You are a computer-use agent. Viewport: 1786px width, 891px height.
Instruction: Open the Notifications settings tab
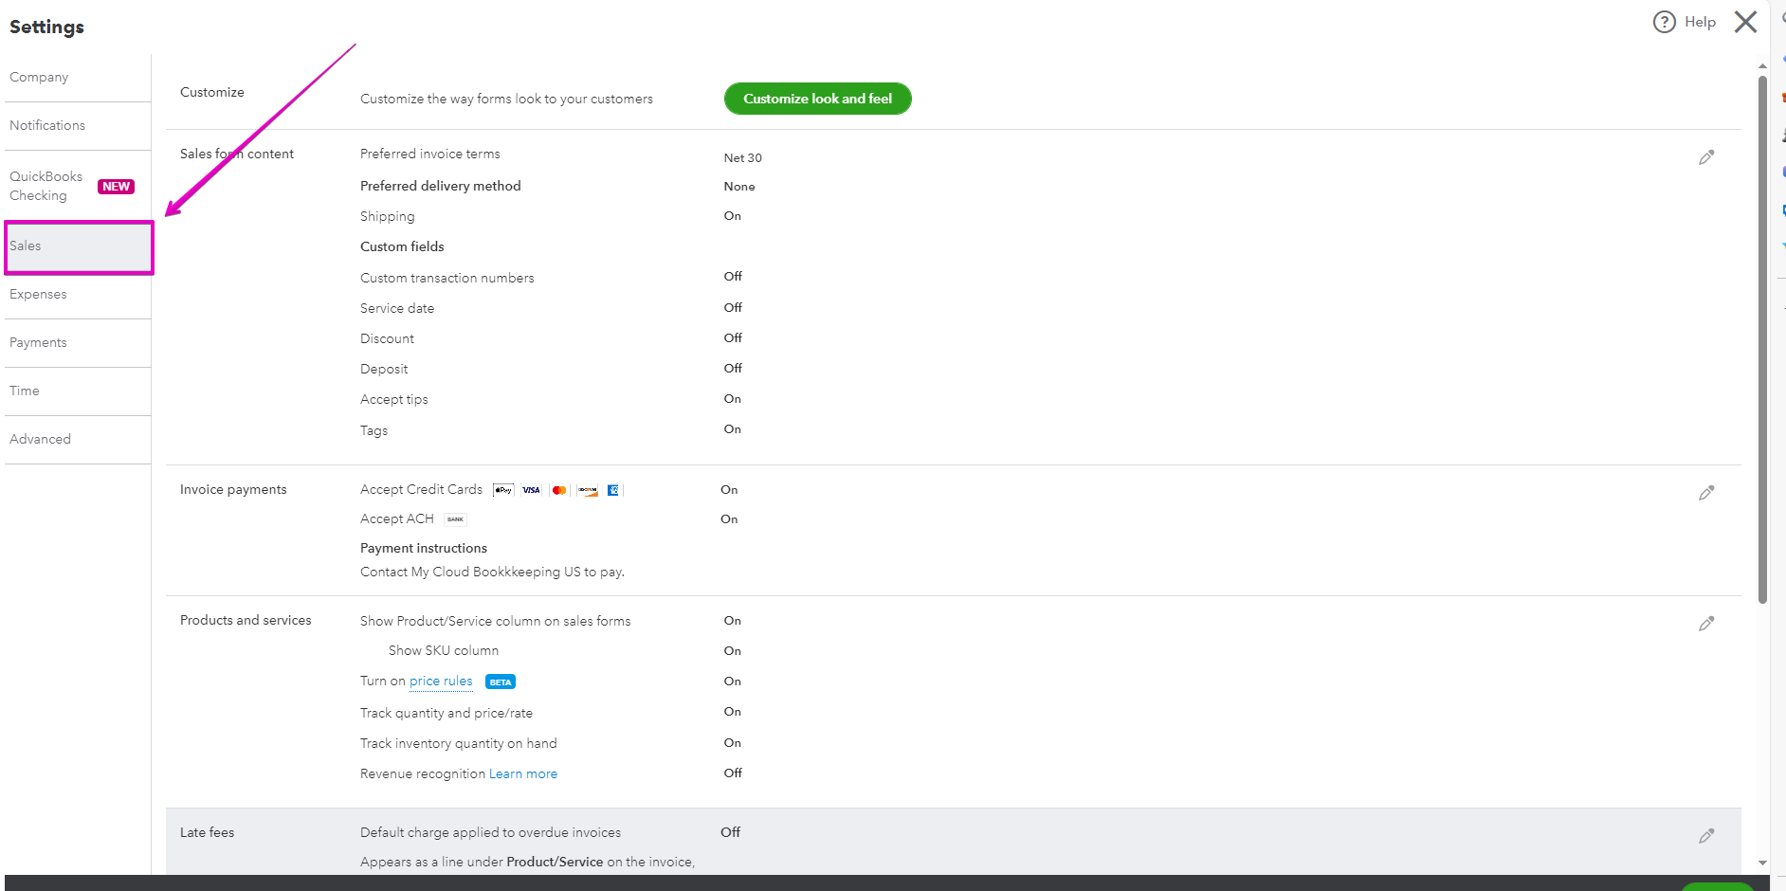[x=78, y=126]
